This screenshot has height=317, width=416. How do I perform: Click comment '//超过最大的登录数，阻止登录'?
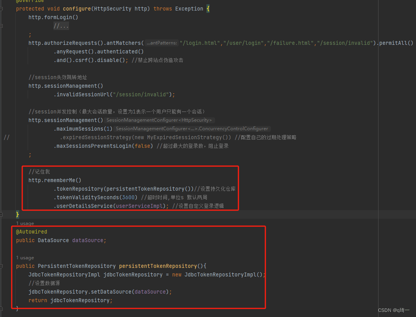pyautogui.click(x=193, y=146)
